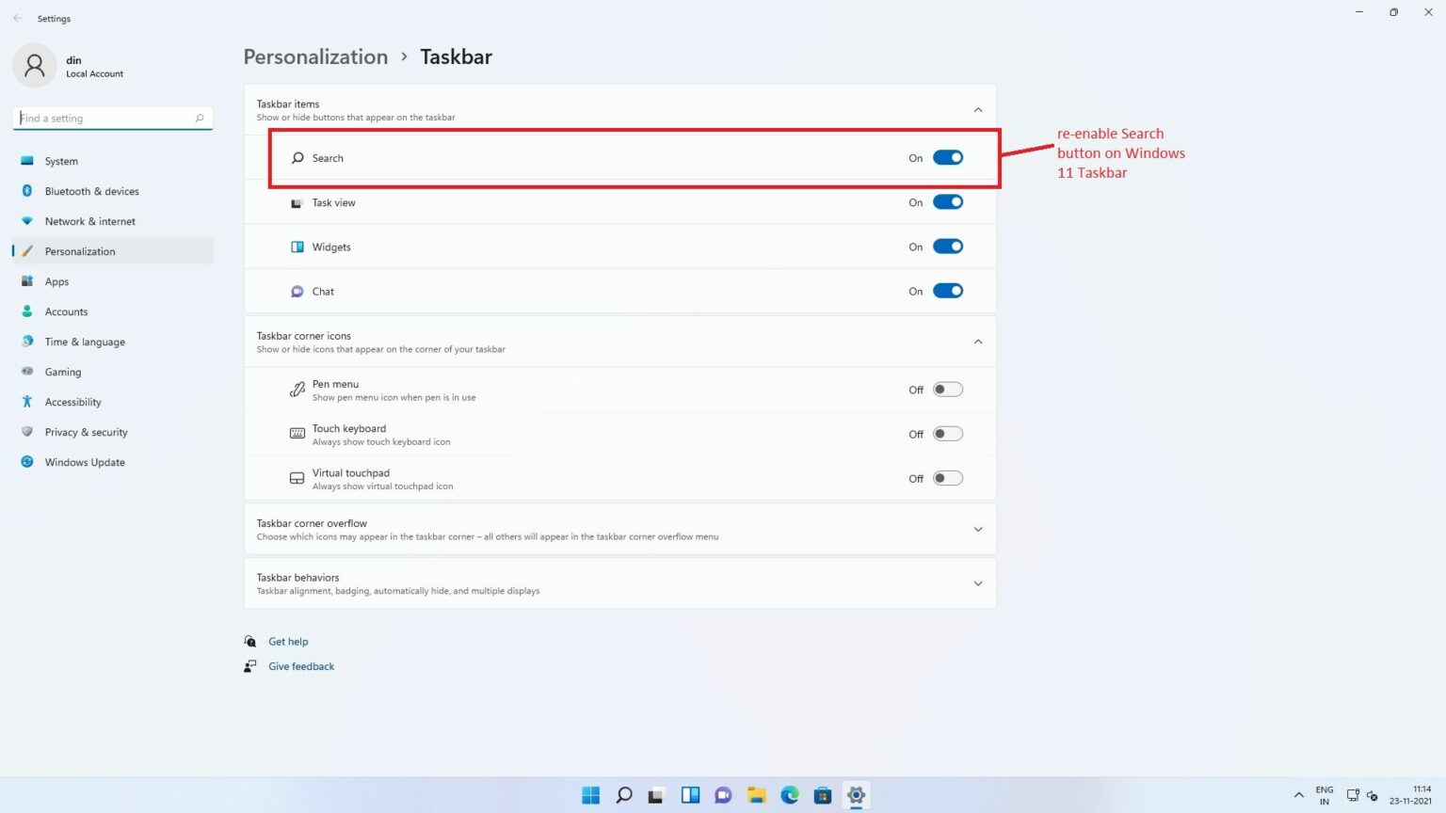
Task: Open the Accessibility settings page
Action: point(72,402)
